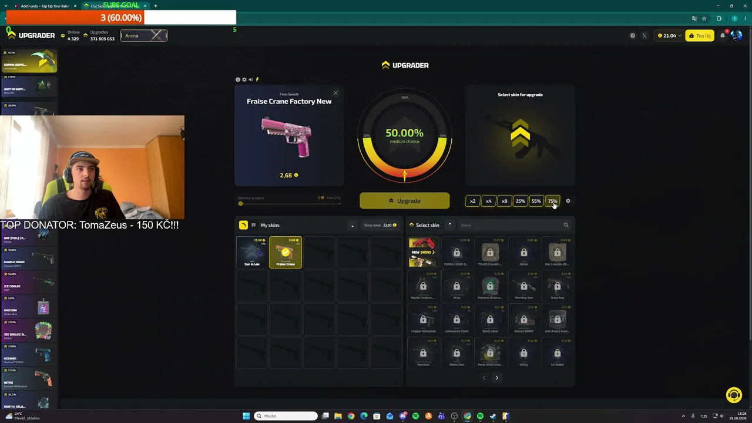752x423 pixels.
Task: Click the Upgrader logo in the header
Action: pyautogui.click(x=32, y=36)
